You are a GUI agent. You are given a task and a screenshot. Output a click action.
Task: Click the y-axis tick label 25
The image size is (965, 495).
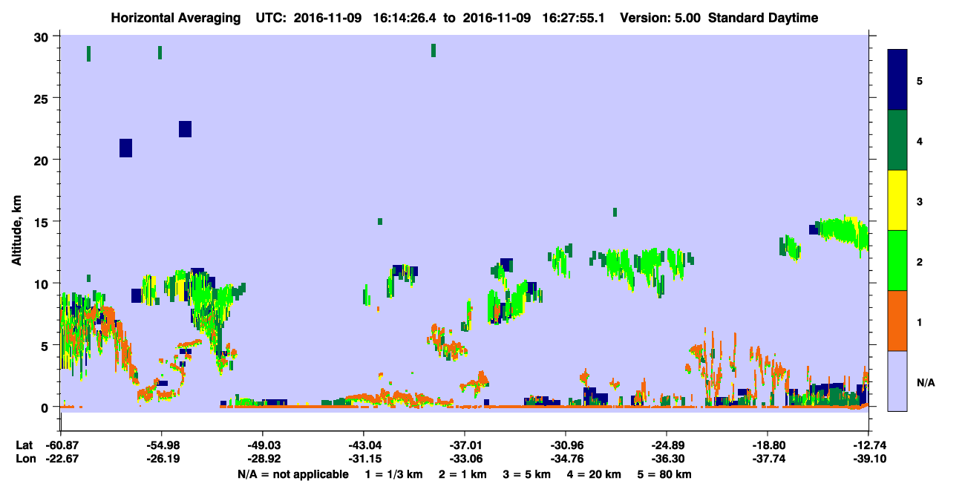pos(43,98)
